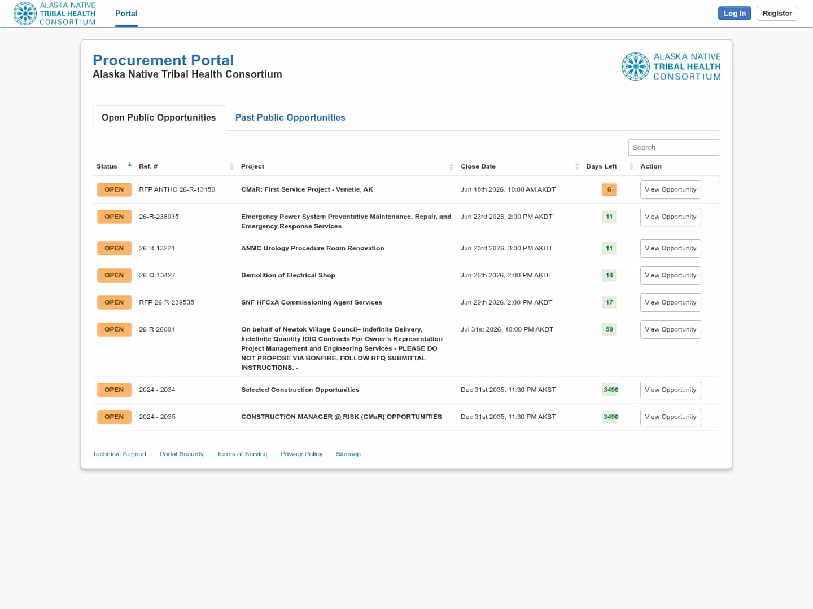Select the Open Public Opportunities tab

(159, 117)
